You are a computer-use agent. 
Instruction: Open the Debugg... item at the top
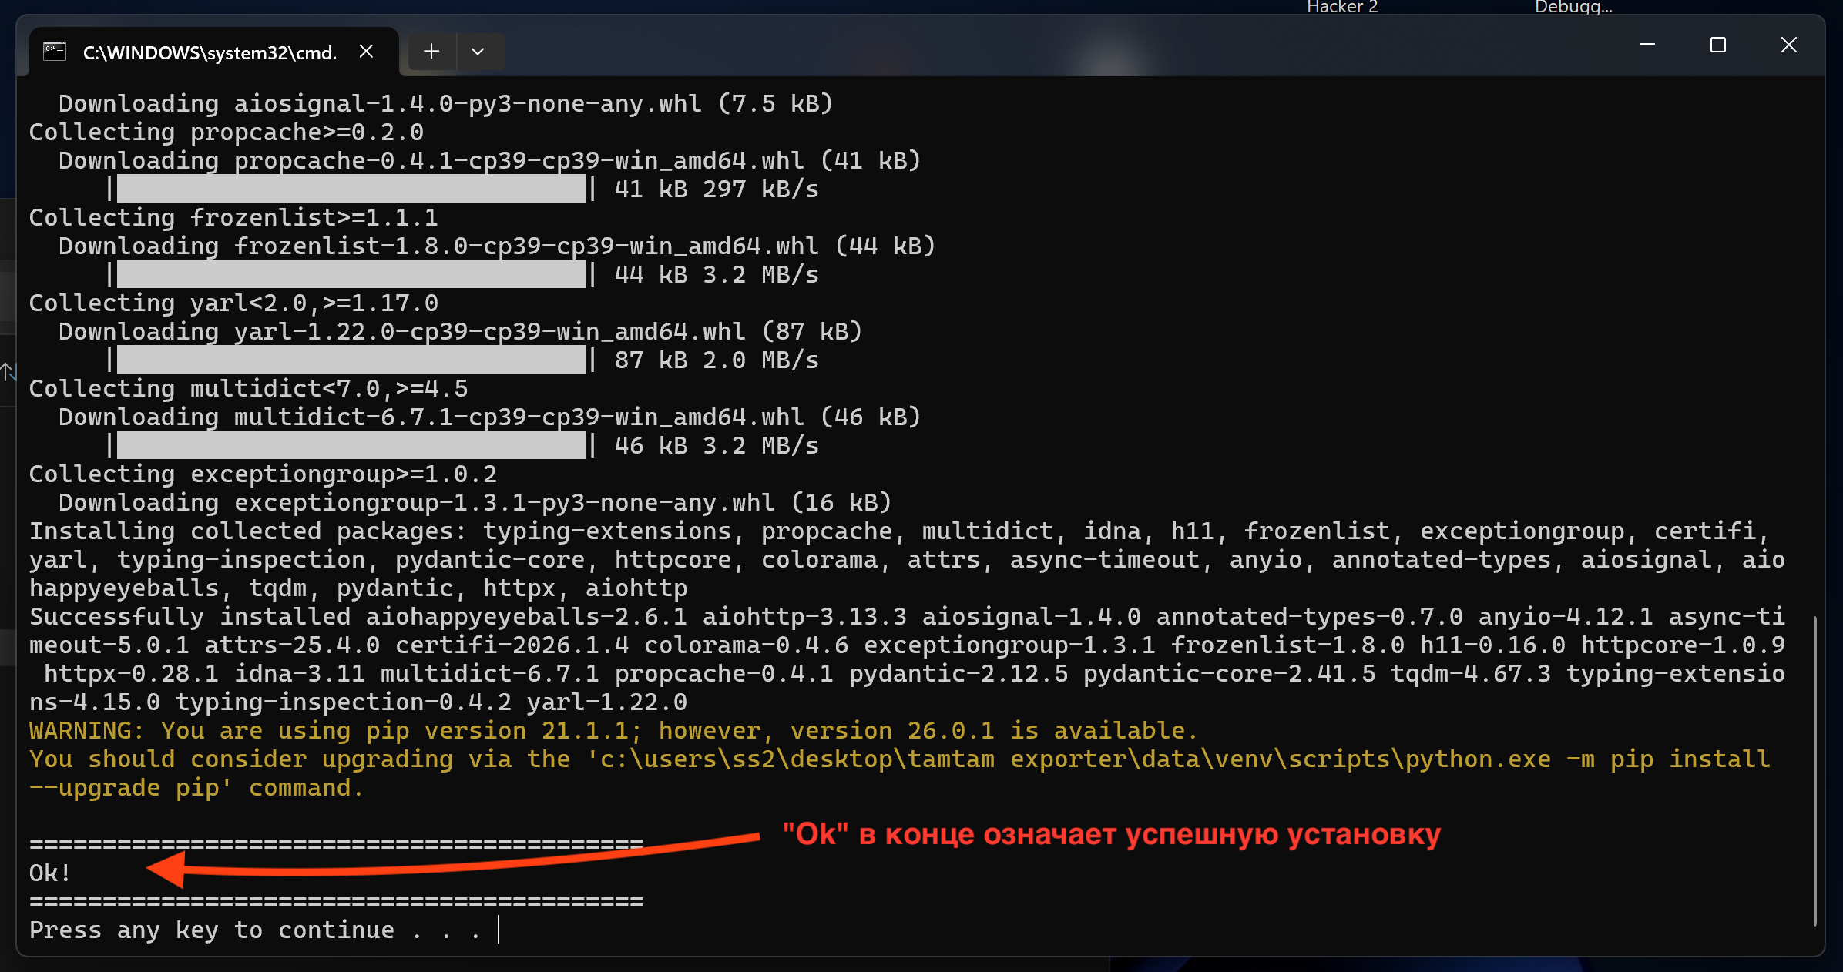pyautogui.click(x=1573, y=7)
